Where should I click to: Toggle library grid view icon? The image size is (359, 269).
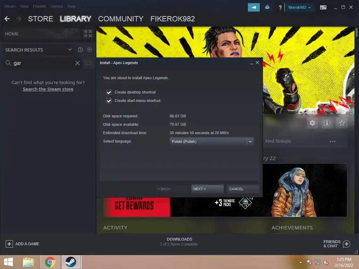(x=88, y=34)
